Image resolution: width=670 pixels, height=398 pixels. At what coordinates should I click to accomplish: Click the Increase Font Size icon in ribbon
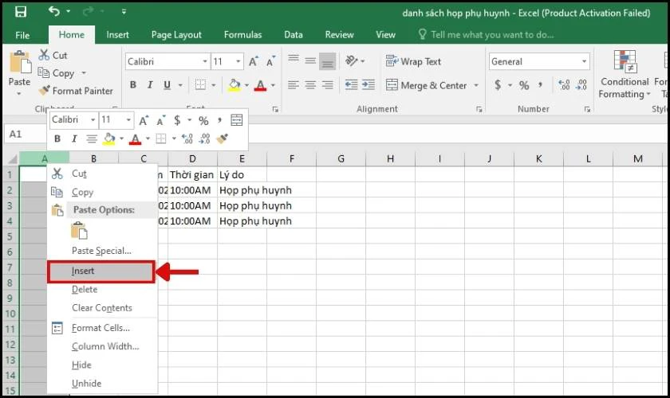(x=254, y=61)
